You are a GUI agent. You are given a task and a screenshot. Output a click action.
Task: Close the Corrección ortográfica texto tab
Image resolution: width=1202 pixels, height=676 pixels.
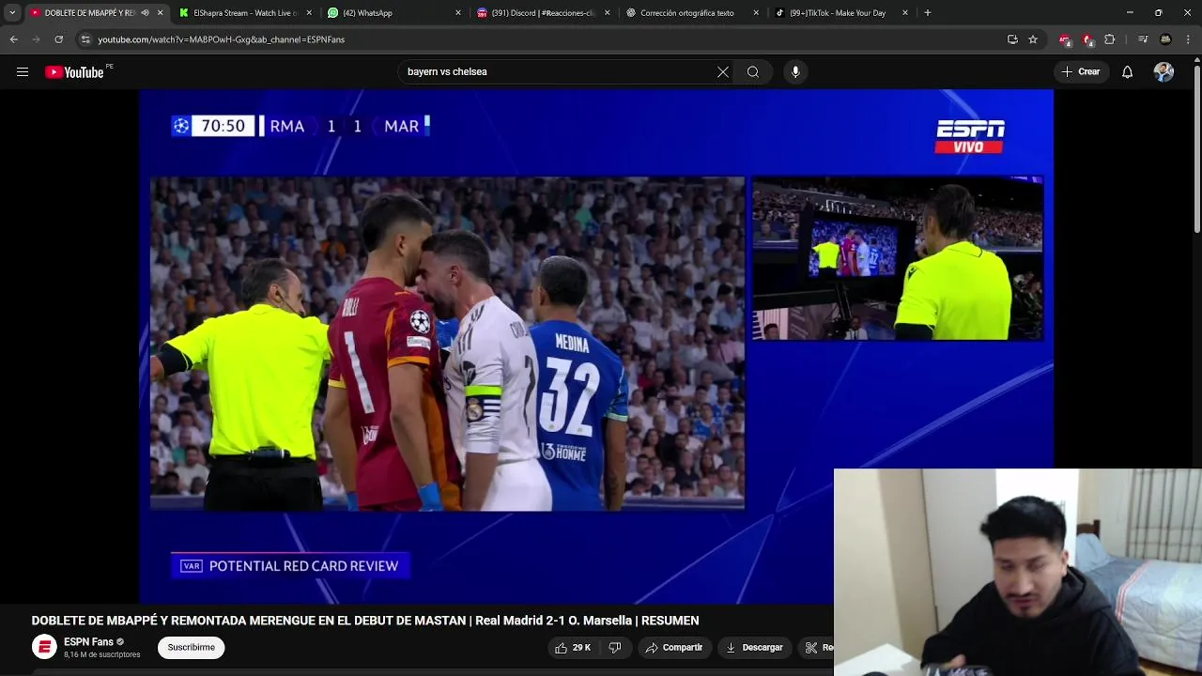(756, 13)
